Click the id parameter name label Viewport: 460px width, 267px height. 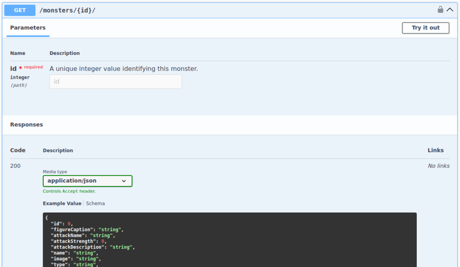tap(13, 68)
